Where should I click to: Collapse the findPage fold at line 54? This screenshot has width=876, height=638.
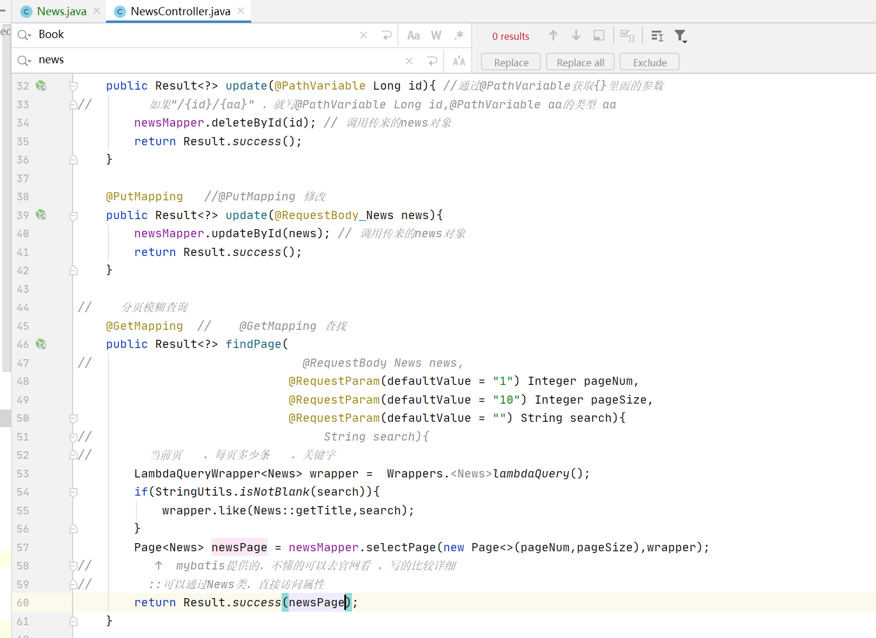(73, 492)
